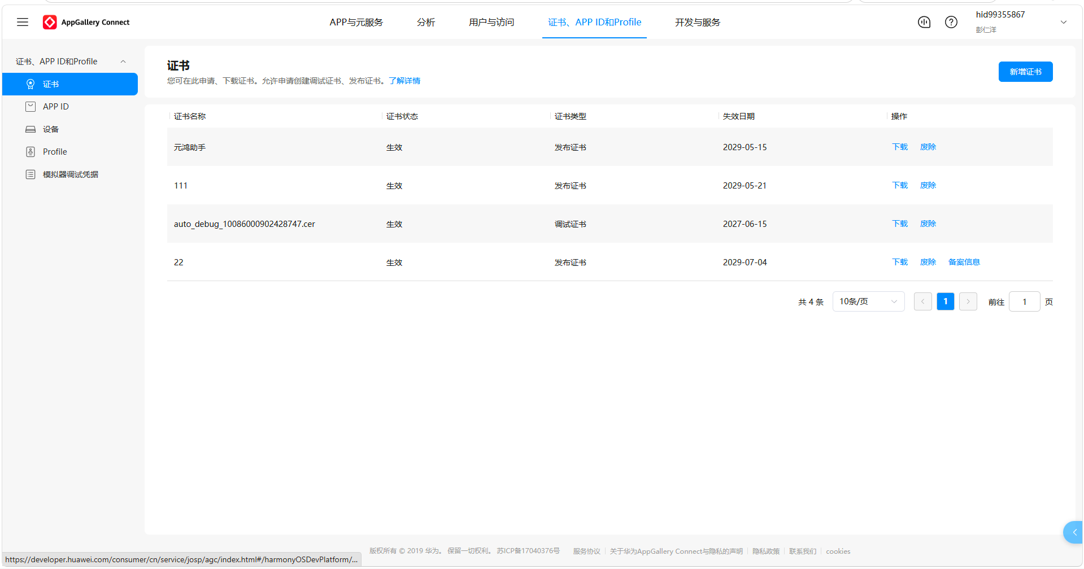Revoke the auto_debug certificate
This screenshot has height=569, width=1084.
click(928, 224)
